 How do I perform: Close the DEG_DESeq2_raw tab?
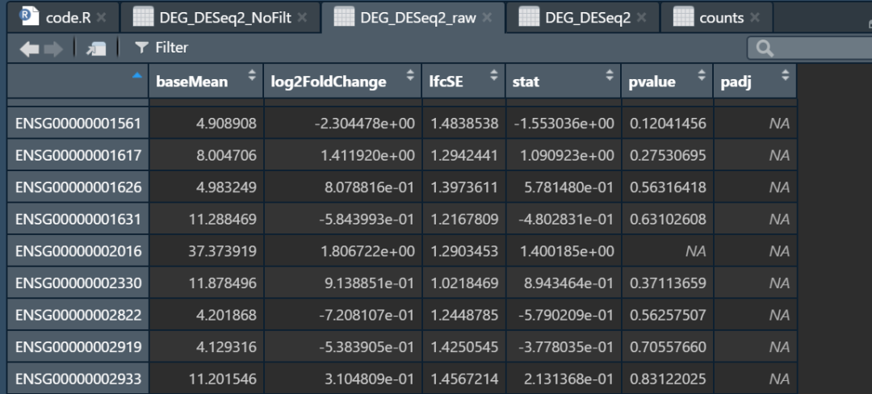click(487, 18)
